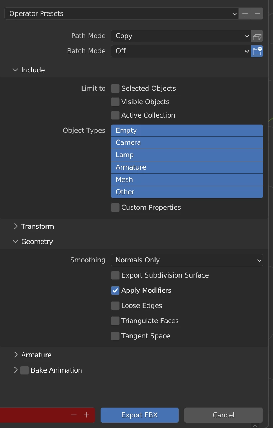
Task: Click the add preset plus icon
Action: [x=245, y=14]
